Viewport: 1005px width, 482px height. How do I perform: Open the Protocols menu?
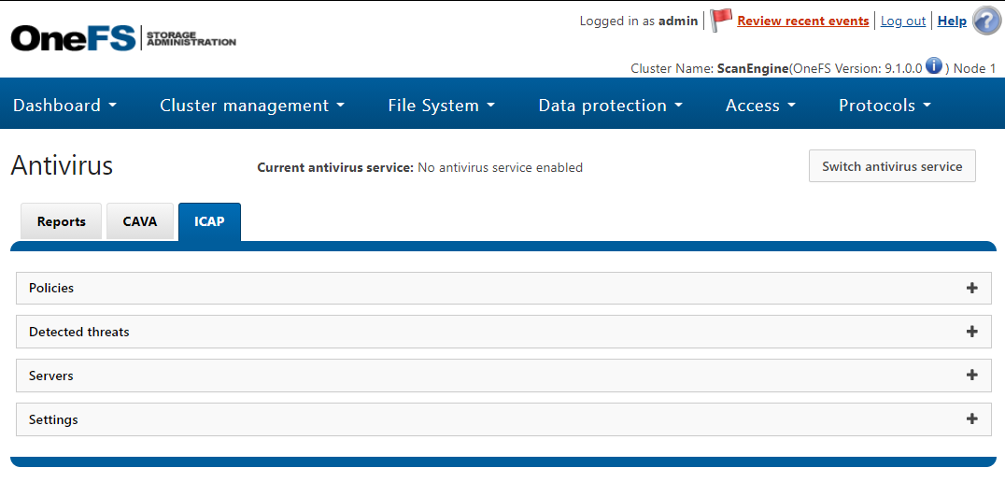coord(885,106)
